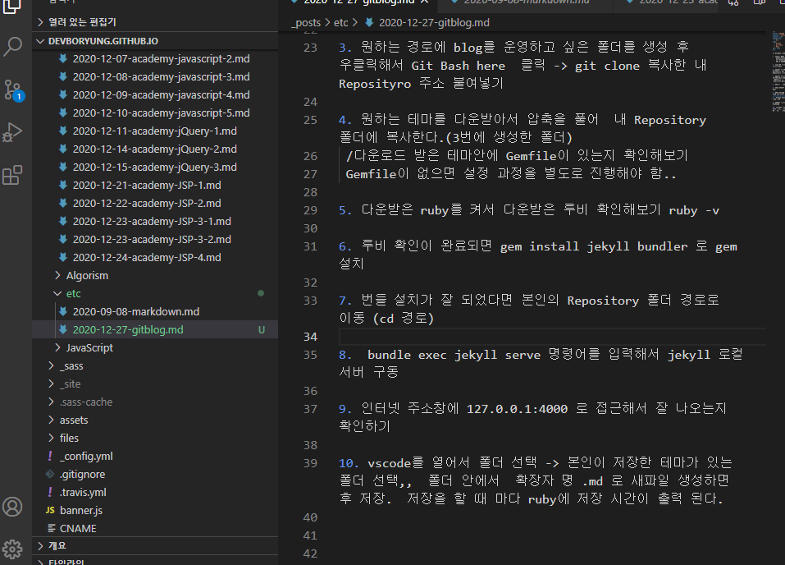Expand the 개요 outline section
Viewport: 785px width, 565px height.
(155, 545)
